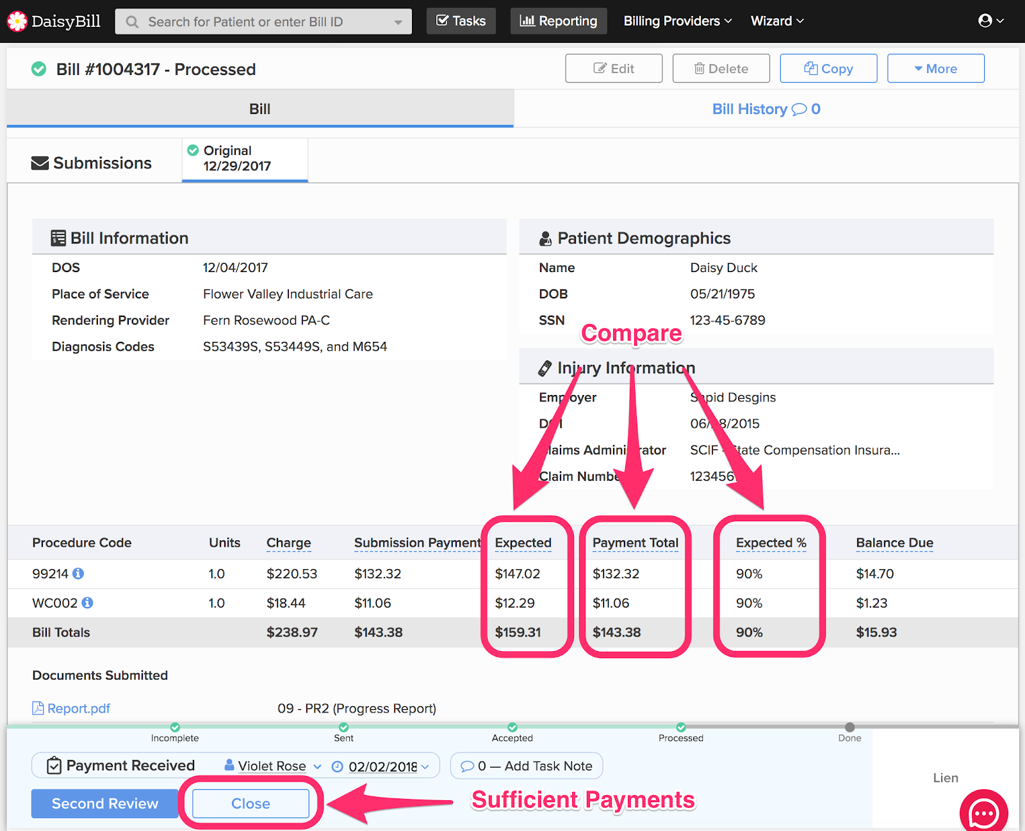Click the patient name Daisy Duck
The height and width of the screenshot is (831, 1025).
click(724, 268)
